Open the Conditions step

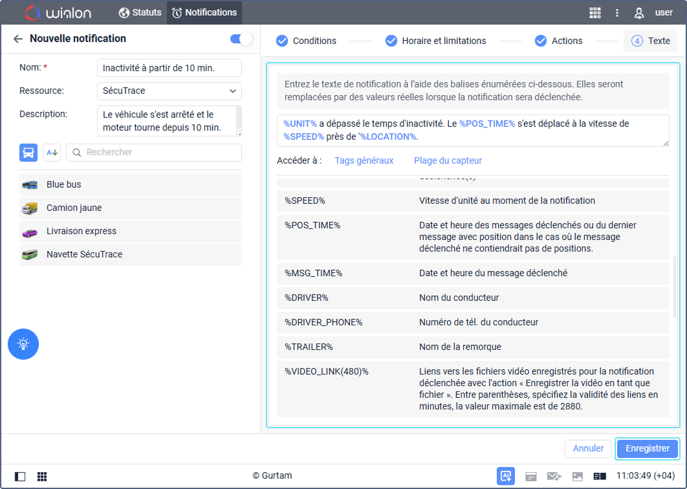[x=306, y=41]
